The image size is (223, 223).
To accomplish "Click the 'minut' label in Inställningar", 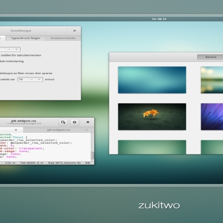I will click(x=50, y=79).
